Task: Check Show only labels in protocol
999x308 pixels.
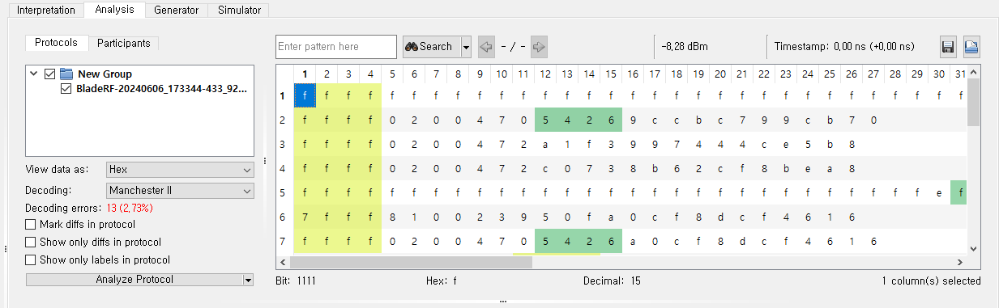Action: (x=31, y=260)
